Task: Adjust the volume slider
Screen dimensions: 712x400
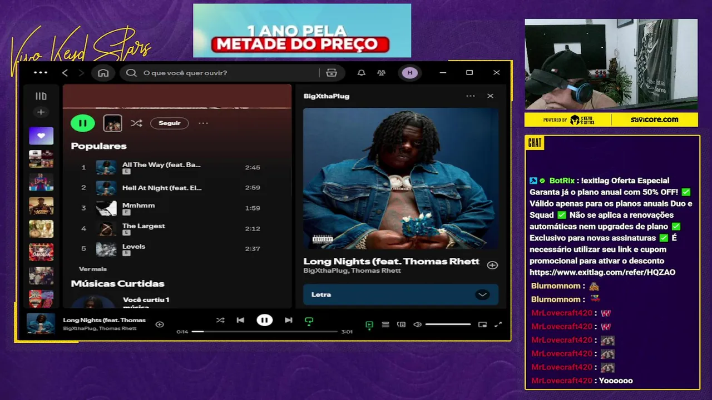Action: pos(448,324)
